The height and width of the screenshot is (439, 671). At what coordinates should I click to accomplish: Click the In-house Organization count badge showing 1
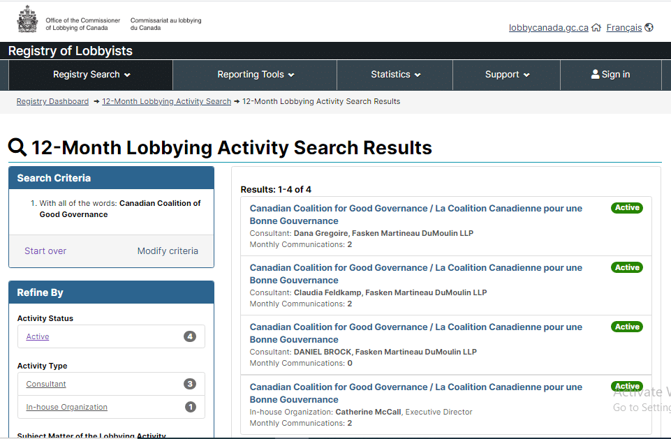point(190,406)
